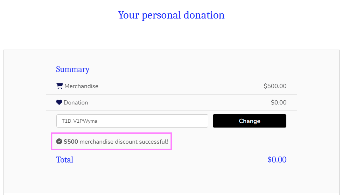Click the Summary section heading
342x195 pixels.
coord(72,69)
